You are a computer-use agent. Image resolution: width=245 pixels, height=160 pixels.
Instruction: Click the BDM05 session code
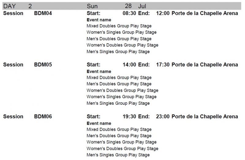click(x=43, y=64)
